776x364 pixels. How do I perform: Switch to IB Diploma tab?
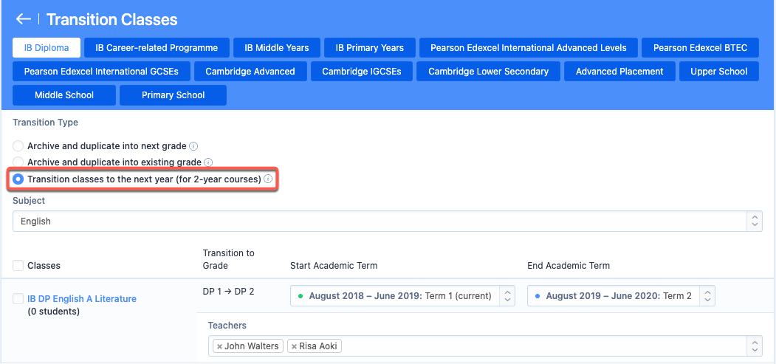tap(47, 48)
